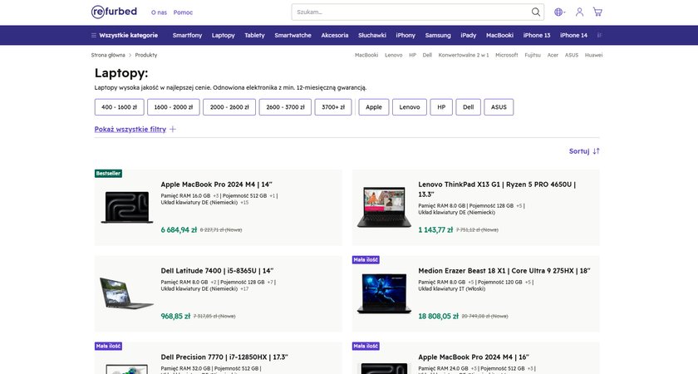Open Dell Latitude 7400 title
This screenshot has width=698, height=374.
click(217, 271)
